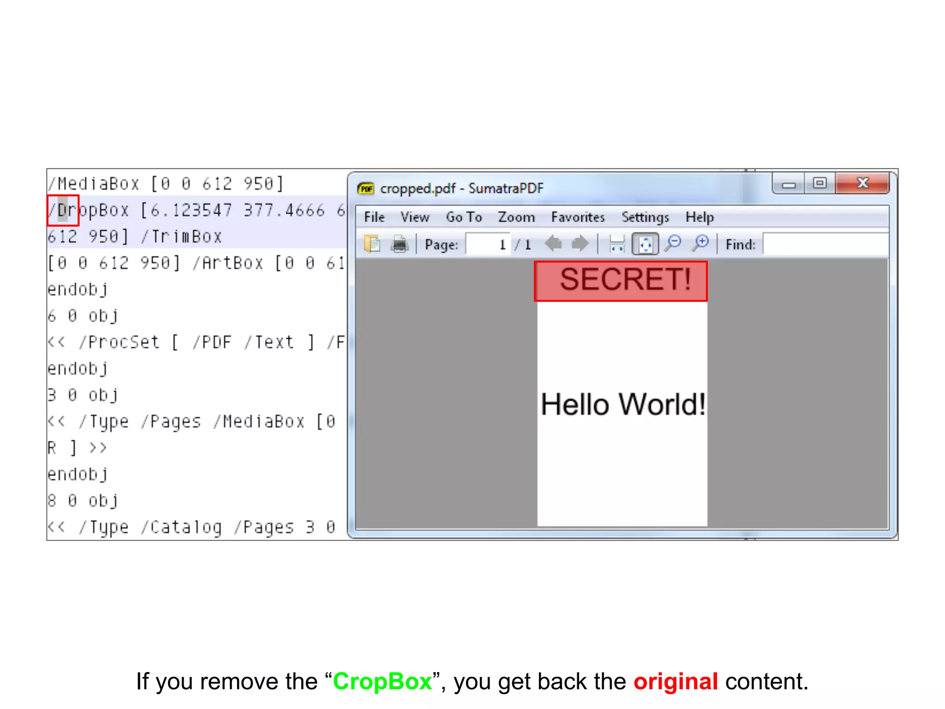Toggle the Fit Page view icon

point(645,244)
